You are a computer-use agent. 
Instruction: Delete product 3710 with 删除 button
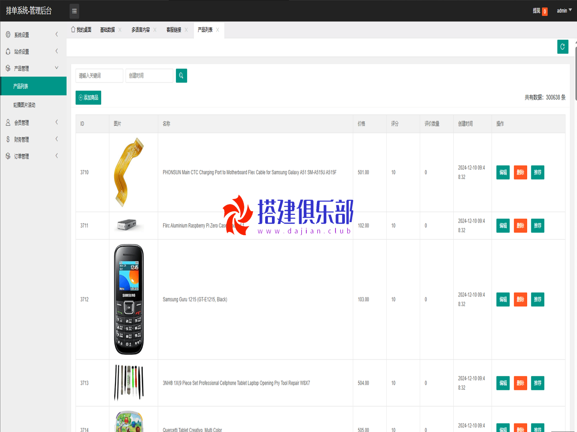coord(520,172)
